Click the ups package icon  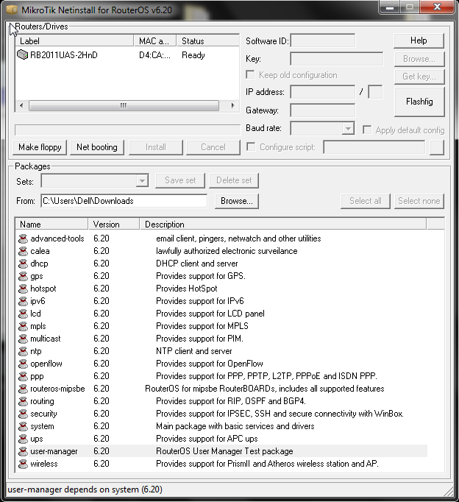[23, 438]
